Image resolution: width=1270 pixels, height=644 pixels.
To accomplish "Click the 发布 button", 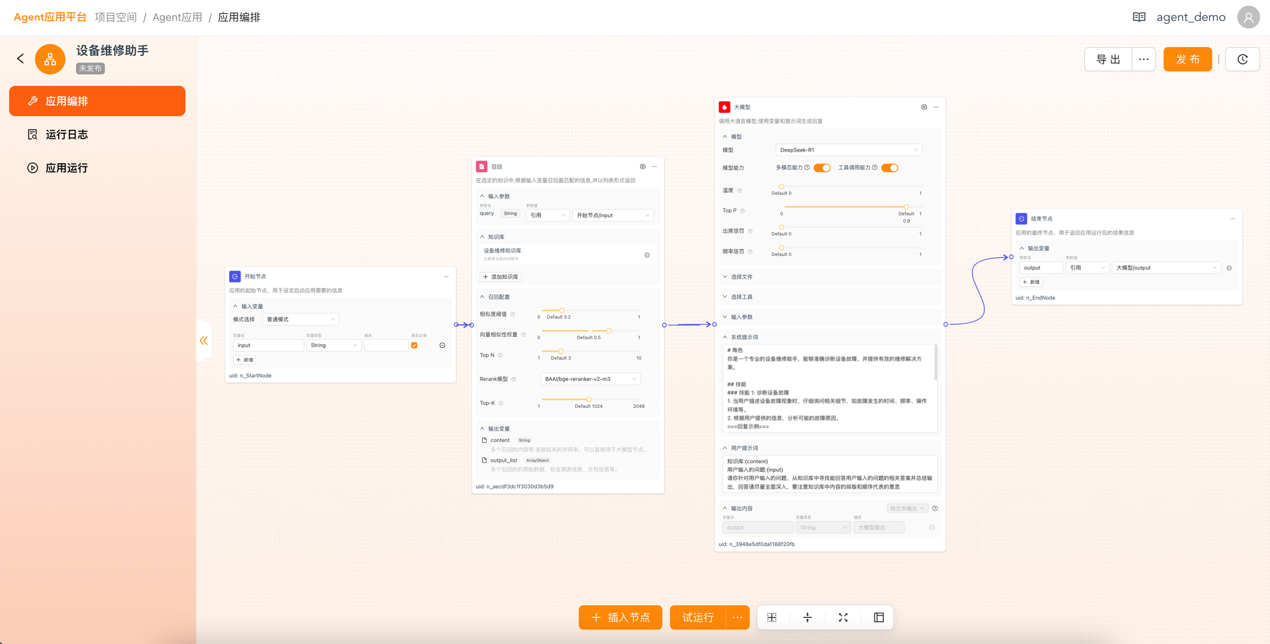I will tap(1187, 59).
